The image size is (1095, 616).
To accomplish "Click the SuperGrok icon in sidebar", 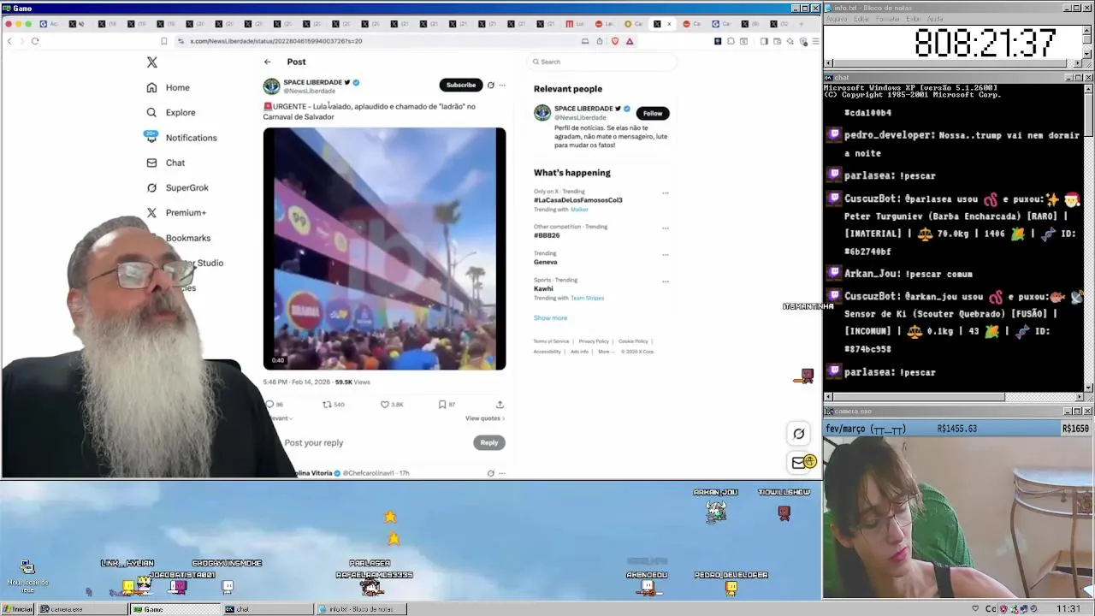I will point(151,187).
